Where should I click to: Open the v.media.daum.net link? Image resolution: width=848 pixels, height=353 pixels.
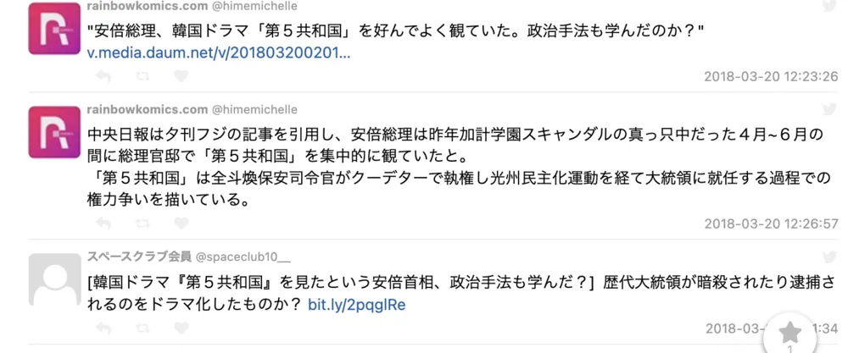click(219, 53)
